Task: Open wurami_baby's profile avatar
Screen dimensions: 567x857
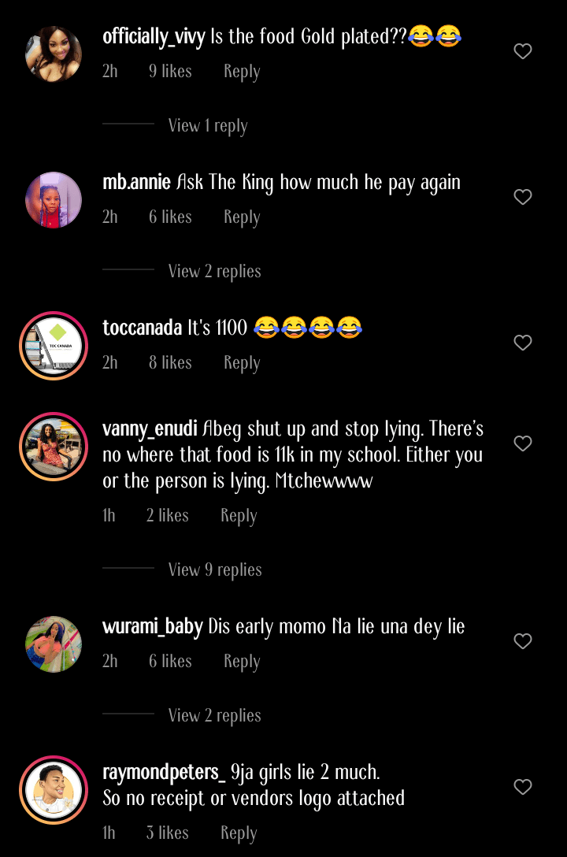Action: 54,644
